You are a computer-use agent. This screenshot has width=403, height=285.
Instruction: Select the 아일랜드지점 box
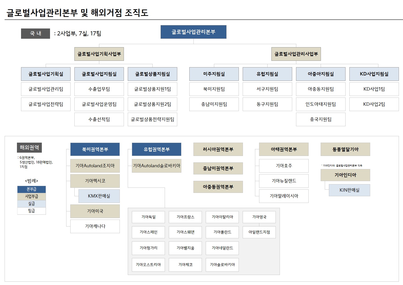(x=259, y=232)
